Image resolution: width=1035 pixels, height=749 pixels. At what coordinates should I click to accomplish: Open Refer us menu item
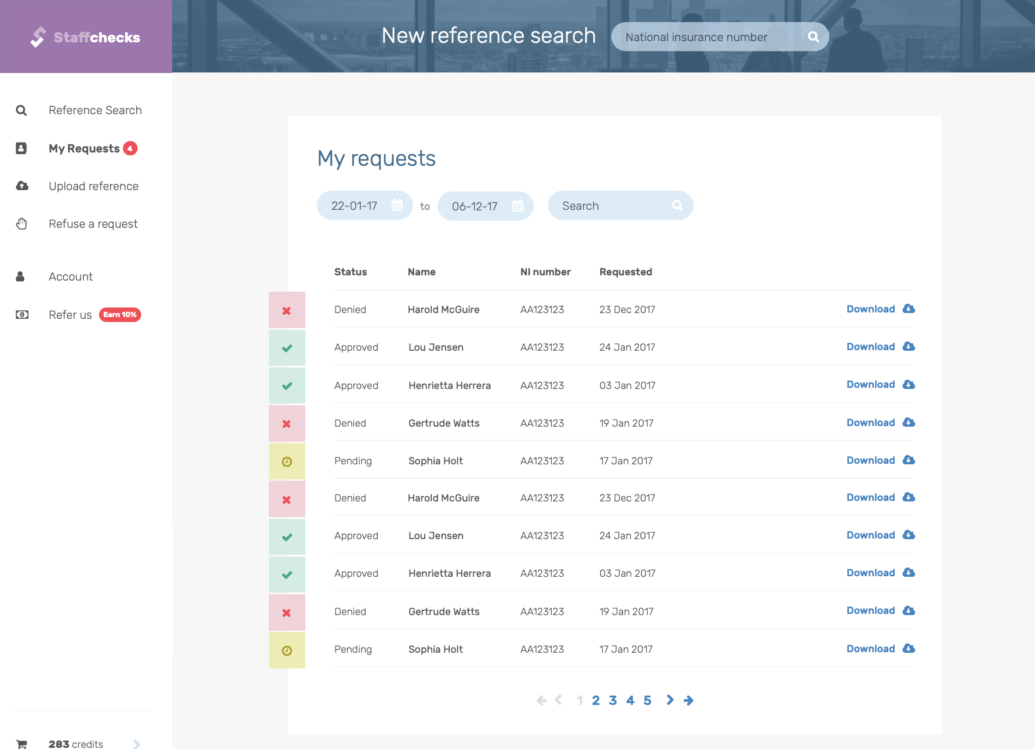coord(70,315)
